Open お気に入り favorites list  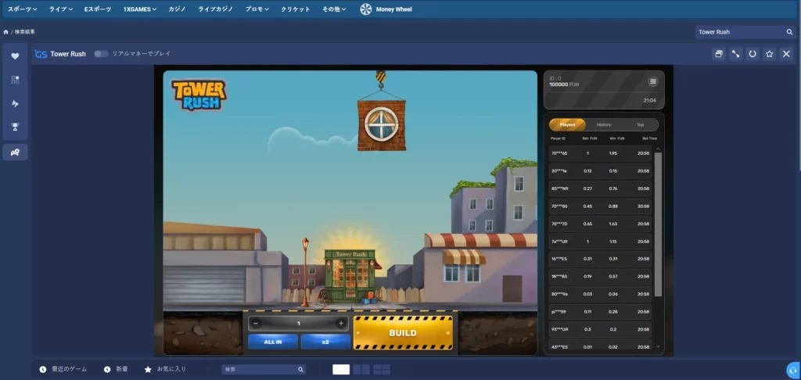point(171,369)
